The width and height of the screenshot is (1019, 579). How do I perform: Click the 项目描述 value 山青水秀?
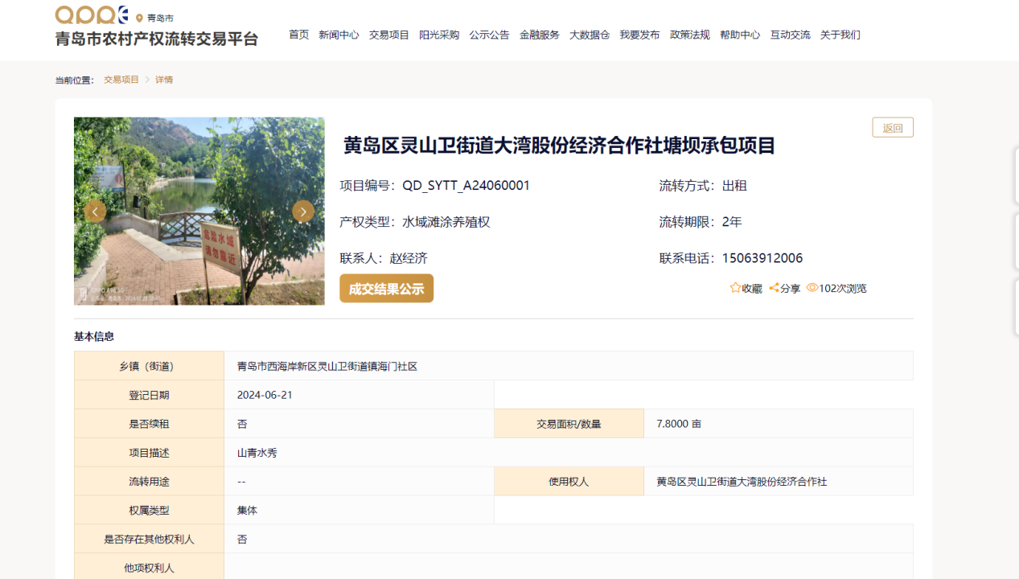pos(257,453)
